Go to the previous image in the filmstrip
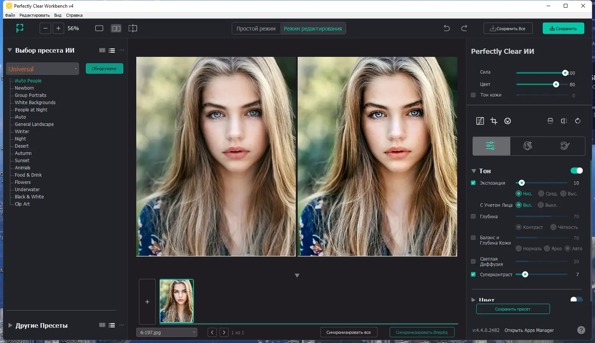The image size is (595, 343). coord(212,332)
